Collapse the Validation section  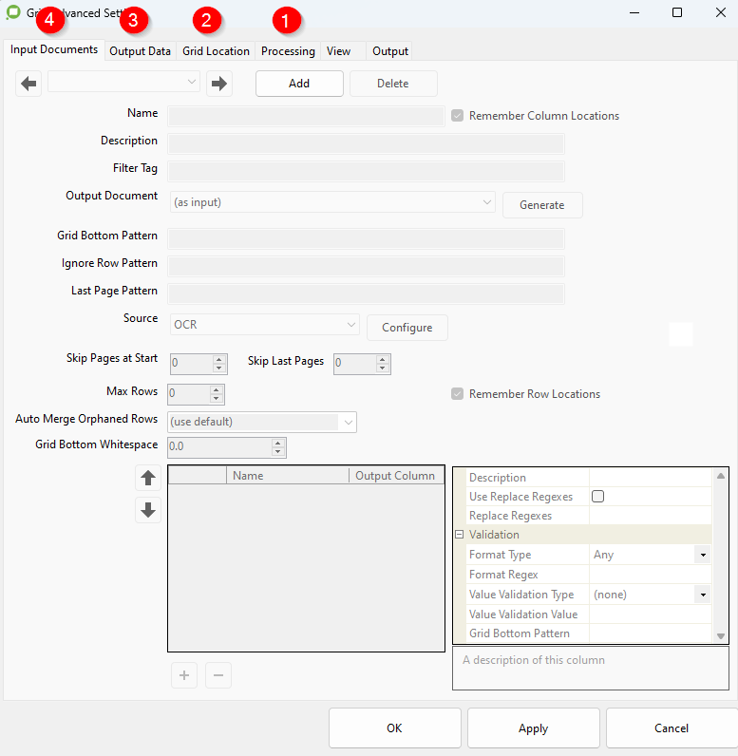point(460,535)
